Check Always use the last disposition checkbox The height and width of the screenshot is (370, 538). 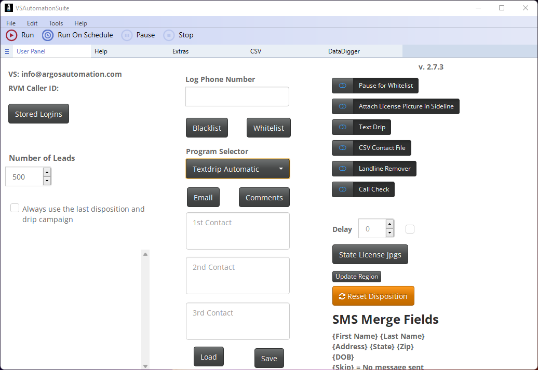coord(15,208)
